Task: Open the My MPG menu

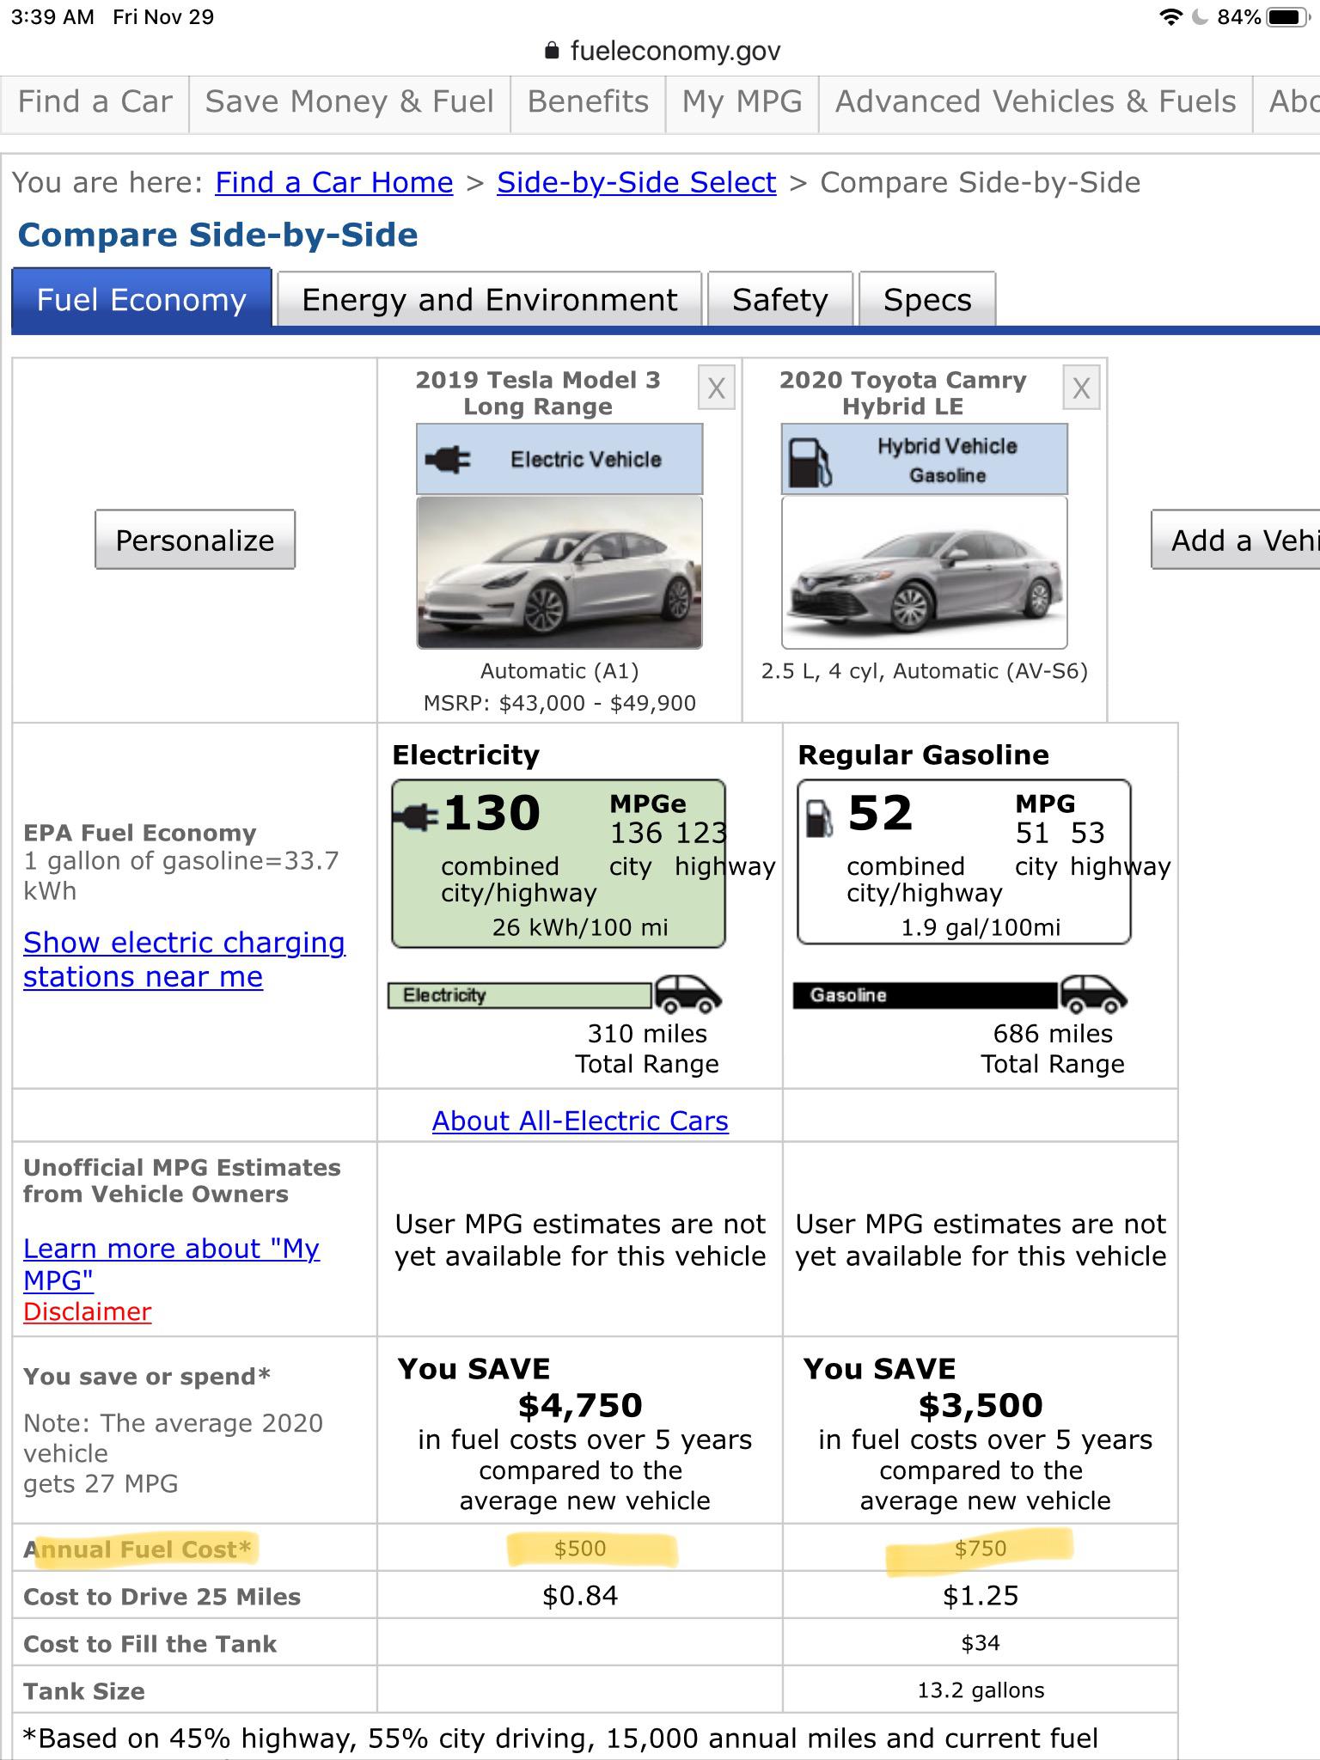Action: (x=742, y=102)
